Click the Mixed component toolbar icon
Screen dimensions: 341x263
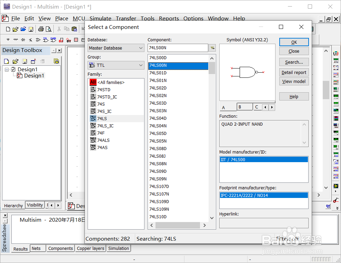coord(69,40)
